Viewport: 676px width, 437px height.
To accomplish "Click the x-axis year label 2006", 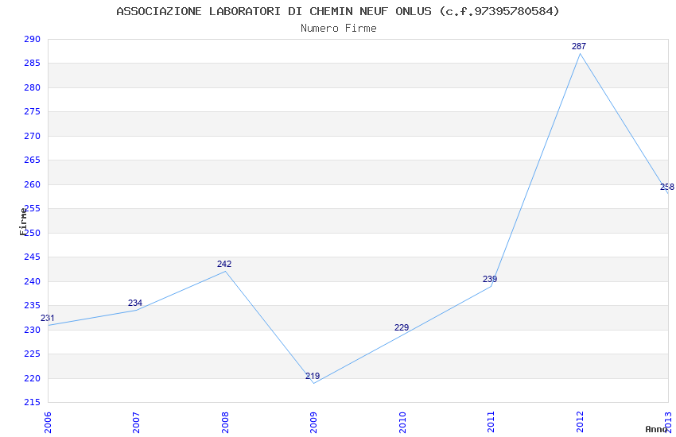I will click(48, 422).
